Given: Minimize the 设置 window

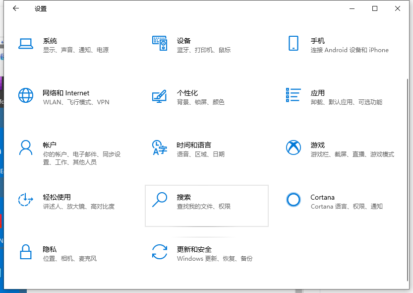Looking at the screenshot, I should [352, 8].
